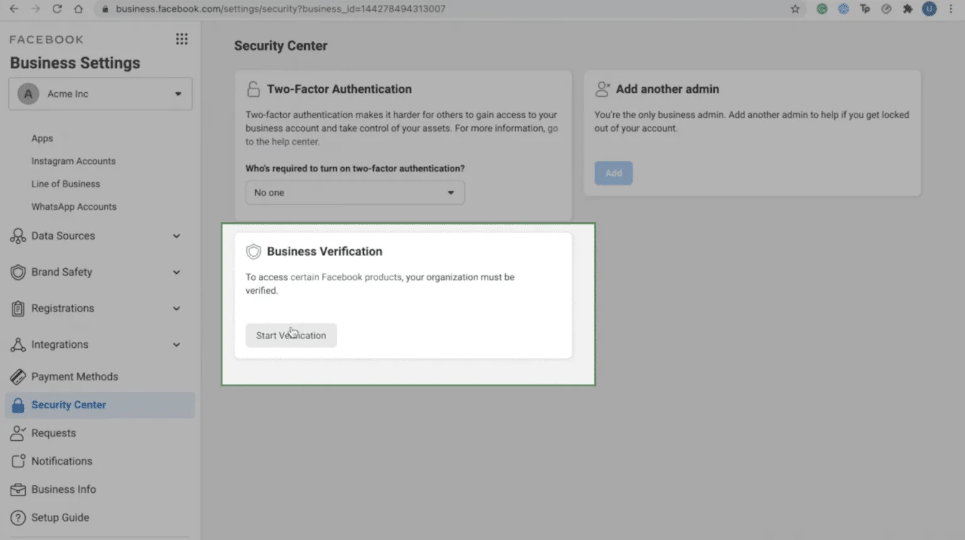Screen dimensions: 965x540
Task: Expand the Brand Safety section
Action: pyautogui.click(x=177, y=272)
